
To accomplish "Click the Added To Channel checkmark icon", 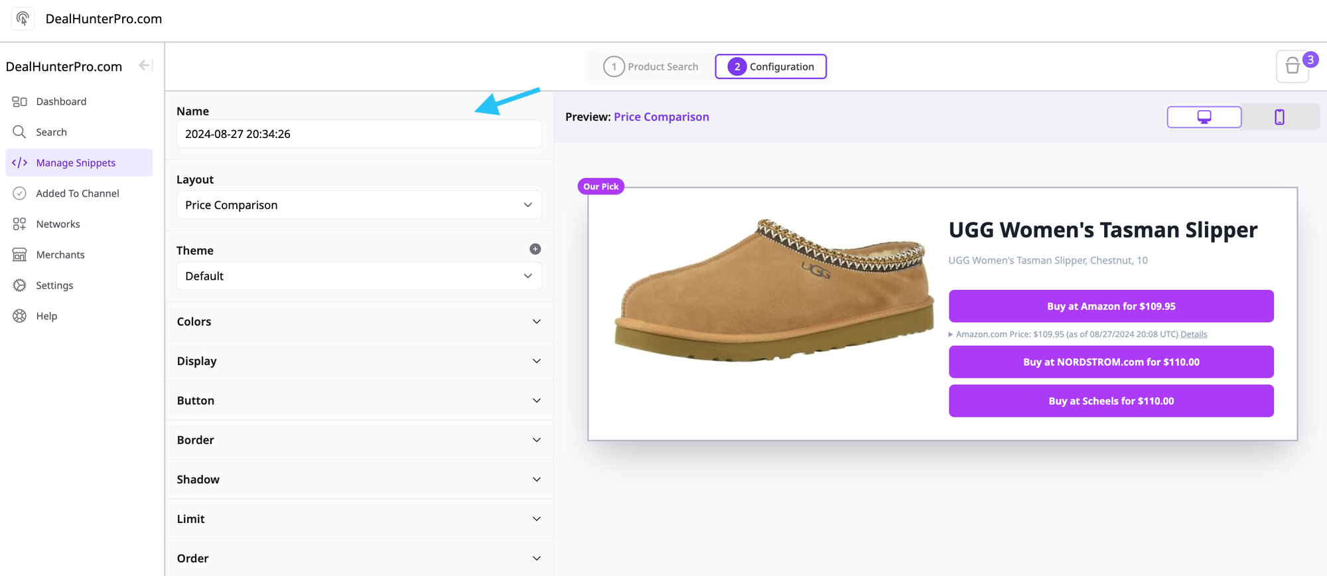I will click(20, 193).
